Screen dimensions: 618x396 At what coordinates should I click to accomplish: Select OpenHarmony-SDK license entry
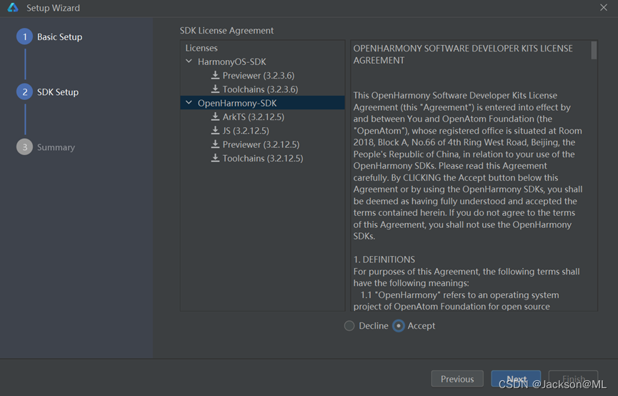pos(237,103)
